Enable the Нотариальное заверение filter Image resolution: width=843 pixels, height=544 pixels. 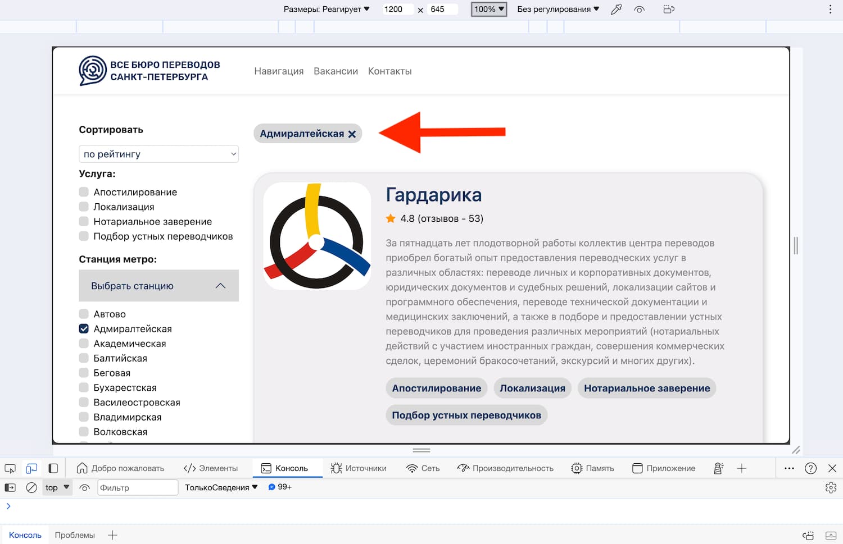84,221
